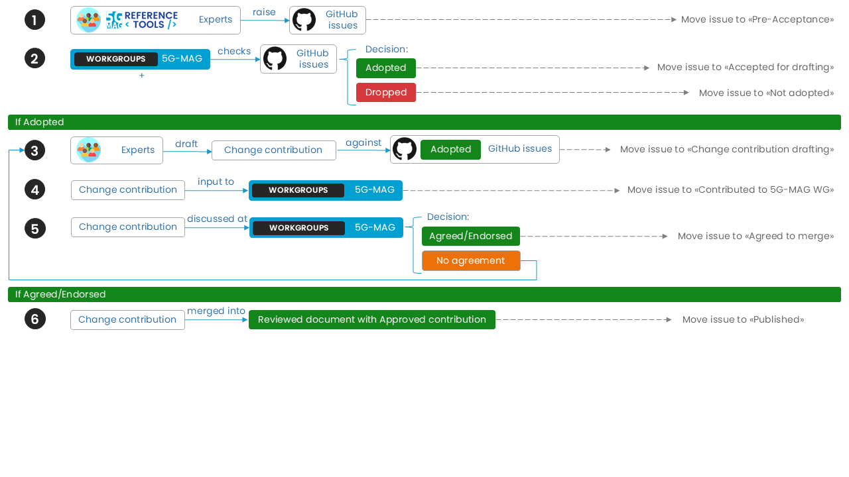Click the 'If Adopted' green section header

[424, 122]
